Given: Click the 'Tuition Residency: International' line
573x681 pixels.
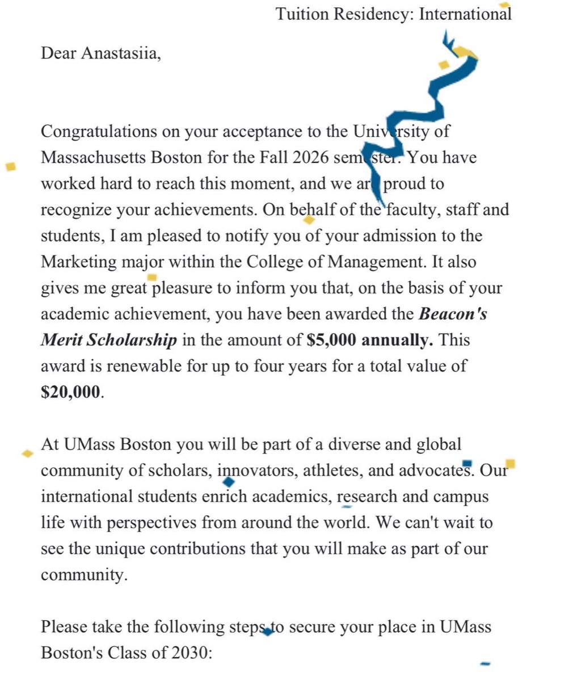Looking at the screenshot, I should point(394,14).
